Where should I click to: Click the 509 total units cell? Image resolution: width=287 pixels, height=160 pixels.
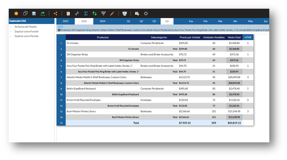[214, 123]
